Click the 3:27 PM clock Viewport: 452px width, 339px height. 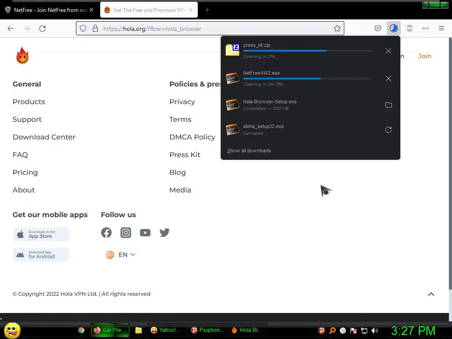[413, 331]
